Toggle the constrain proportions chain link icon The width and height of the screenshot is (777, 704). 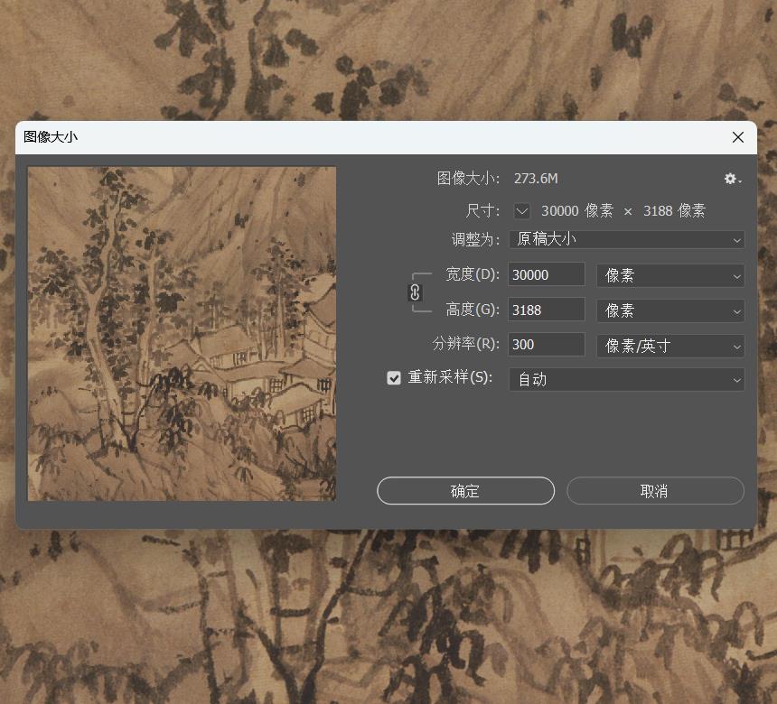coord(415,292)
